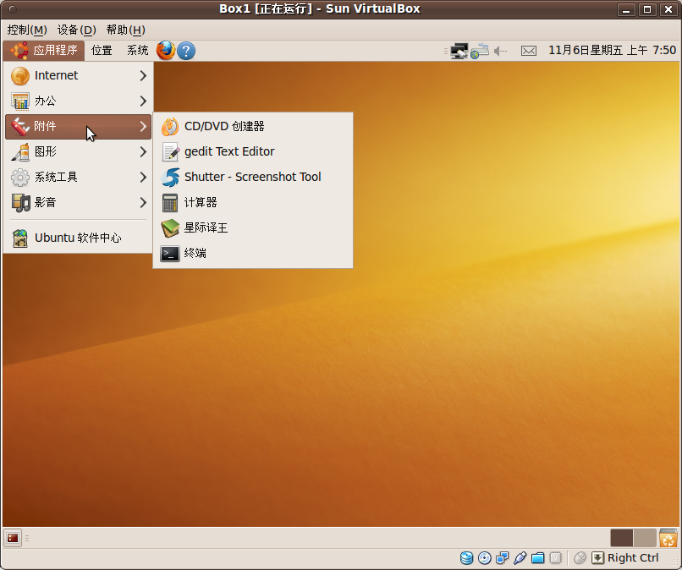This screenshot has width=682, height=570.
Task: Open the 帮助(H) VirtualBox menu
Action: click(126, 30)
